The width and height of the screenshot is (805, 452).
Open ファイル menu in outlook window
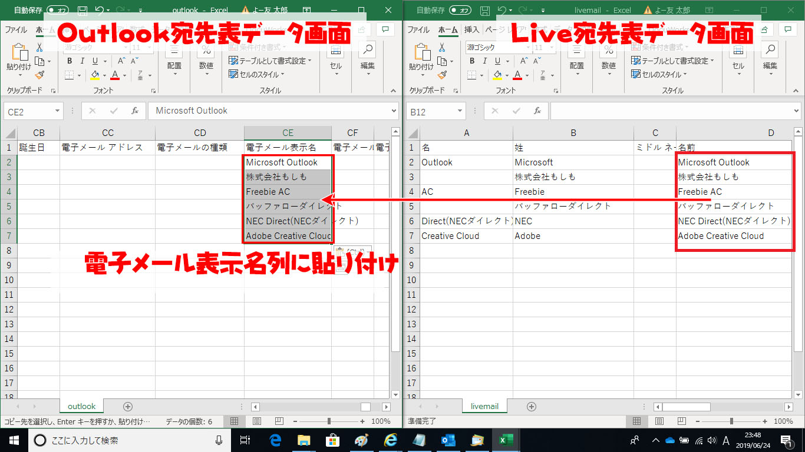click(x=16, y=29)
